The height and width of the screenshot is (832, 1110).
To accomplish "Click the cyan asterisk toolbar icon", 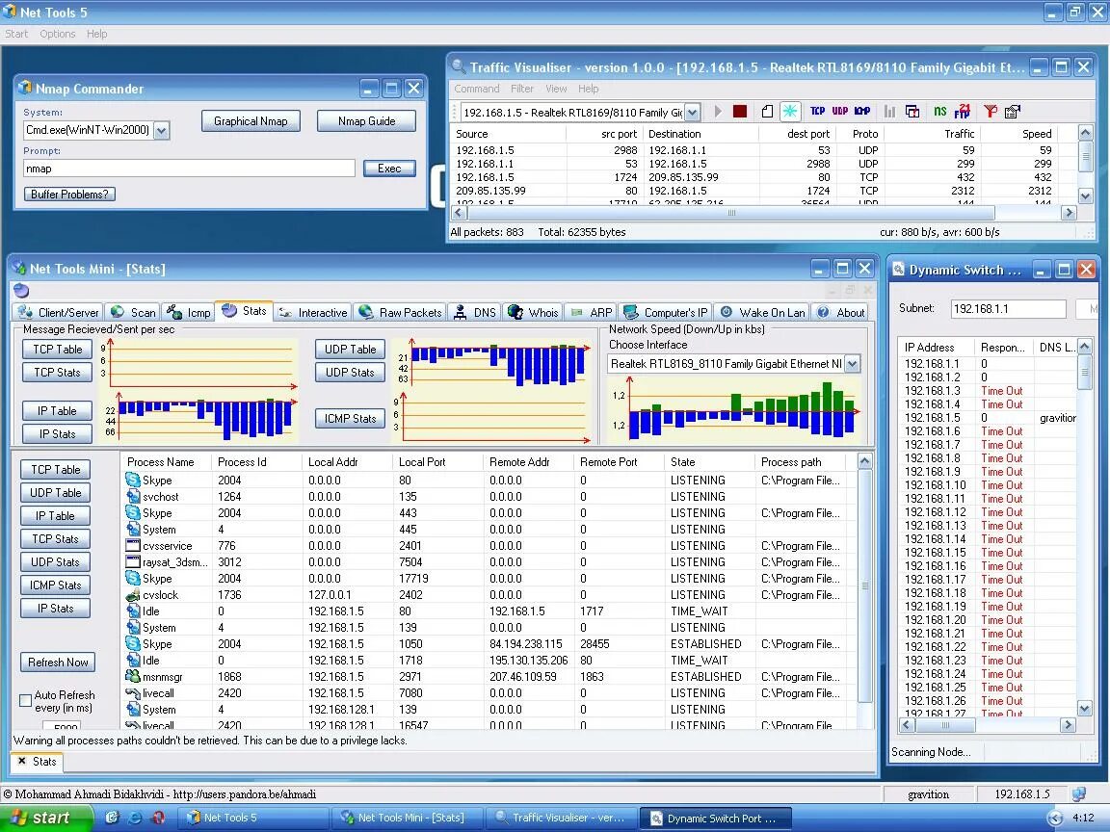I will click(x=789, y=111).
